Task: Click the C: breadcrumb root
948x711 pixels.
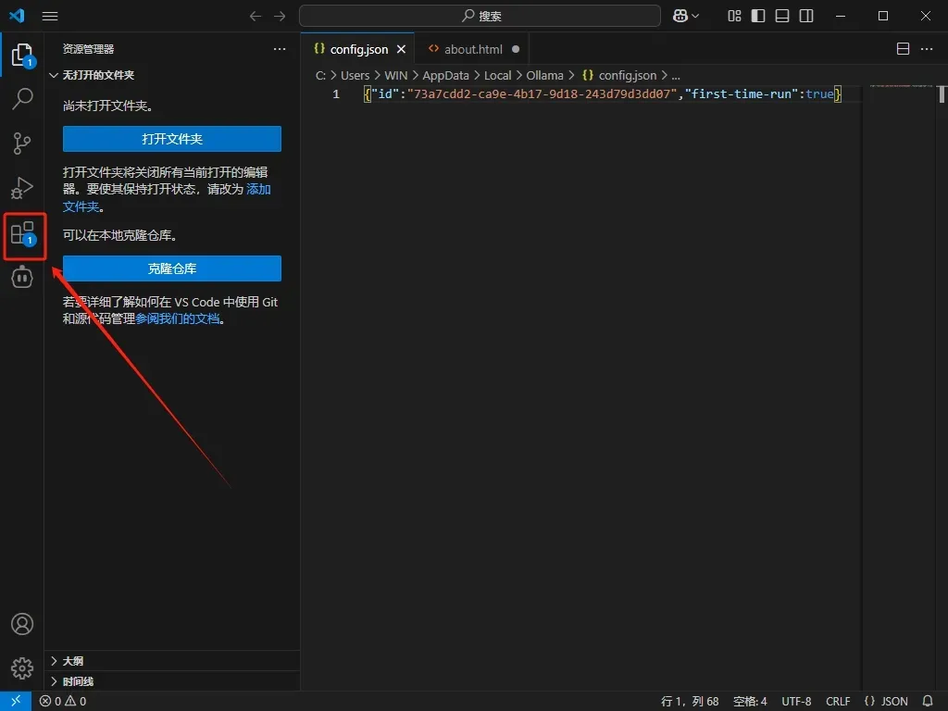Action: (x=320, y=76)
